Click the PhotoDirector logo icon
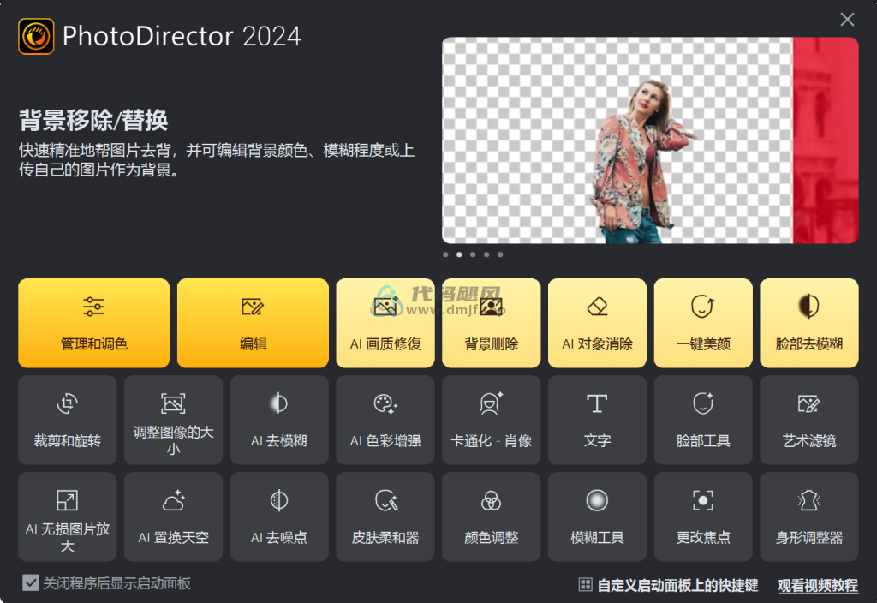 click(x=36, y=36)
